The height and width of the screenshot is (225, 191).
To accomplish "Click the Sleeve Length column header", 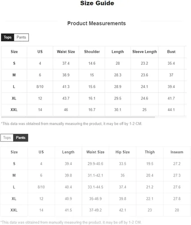I will (x=145, y=52).
